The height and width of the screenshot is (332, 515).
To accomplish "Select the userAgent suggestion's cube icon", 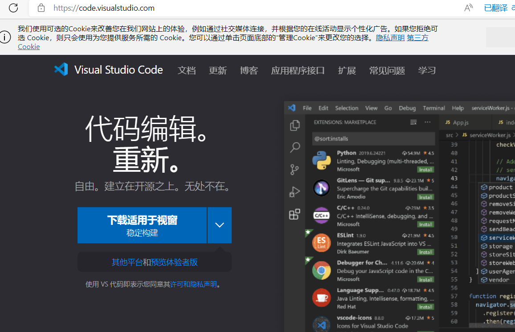I will click(484, 271).
